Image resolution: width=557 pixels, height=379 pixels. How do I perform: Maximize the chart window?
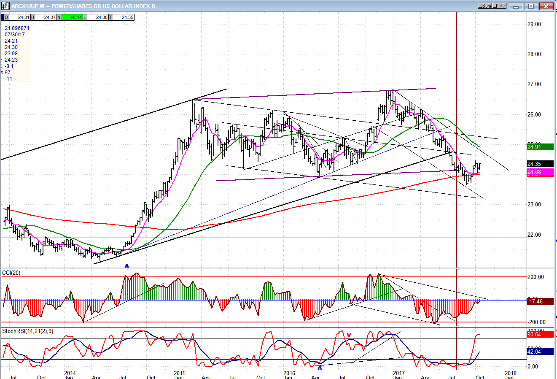(x=531, y=6)
